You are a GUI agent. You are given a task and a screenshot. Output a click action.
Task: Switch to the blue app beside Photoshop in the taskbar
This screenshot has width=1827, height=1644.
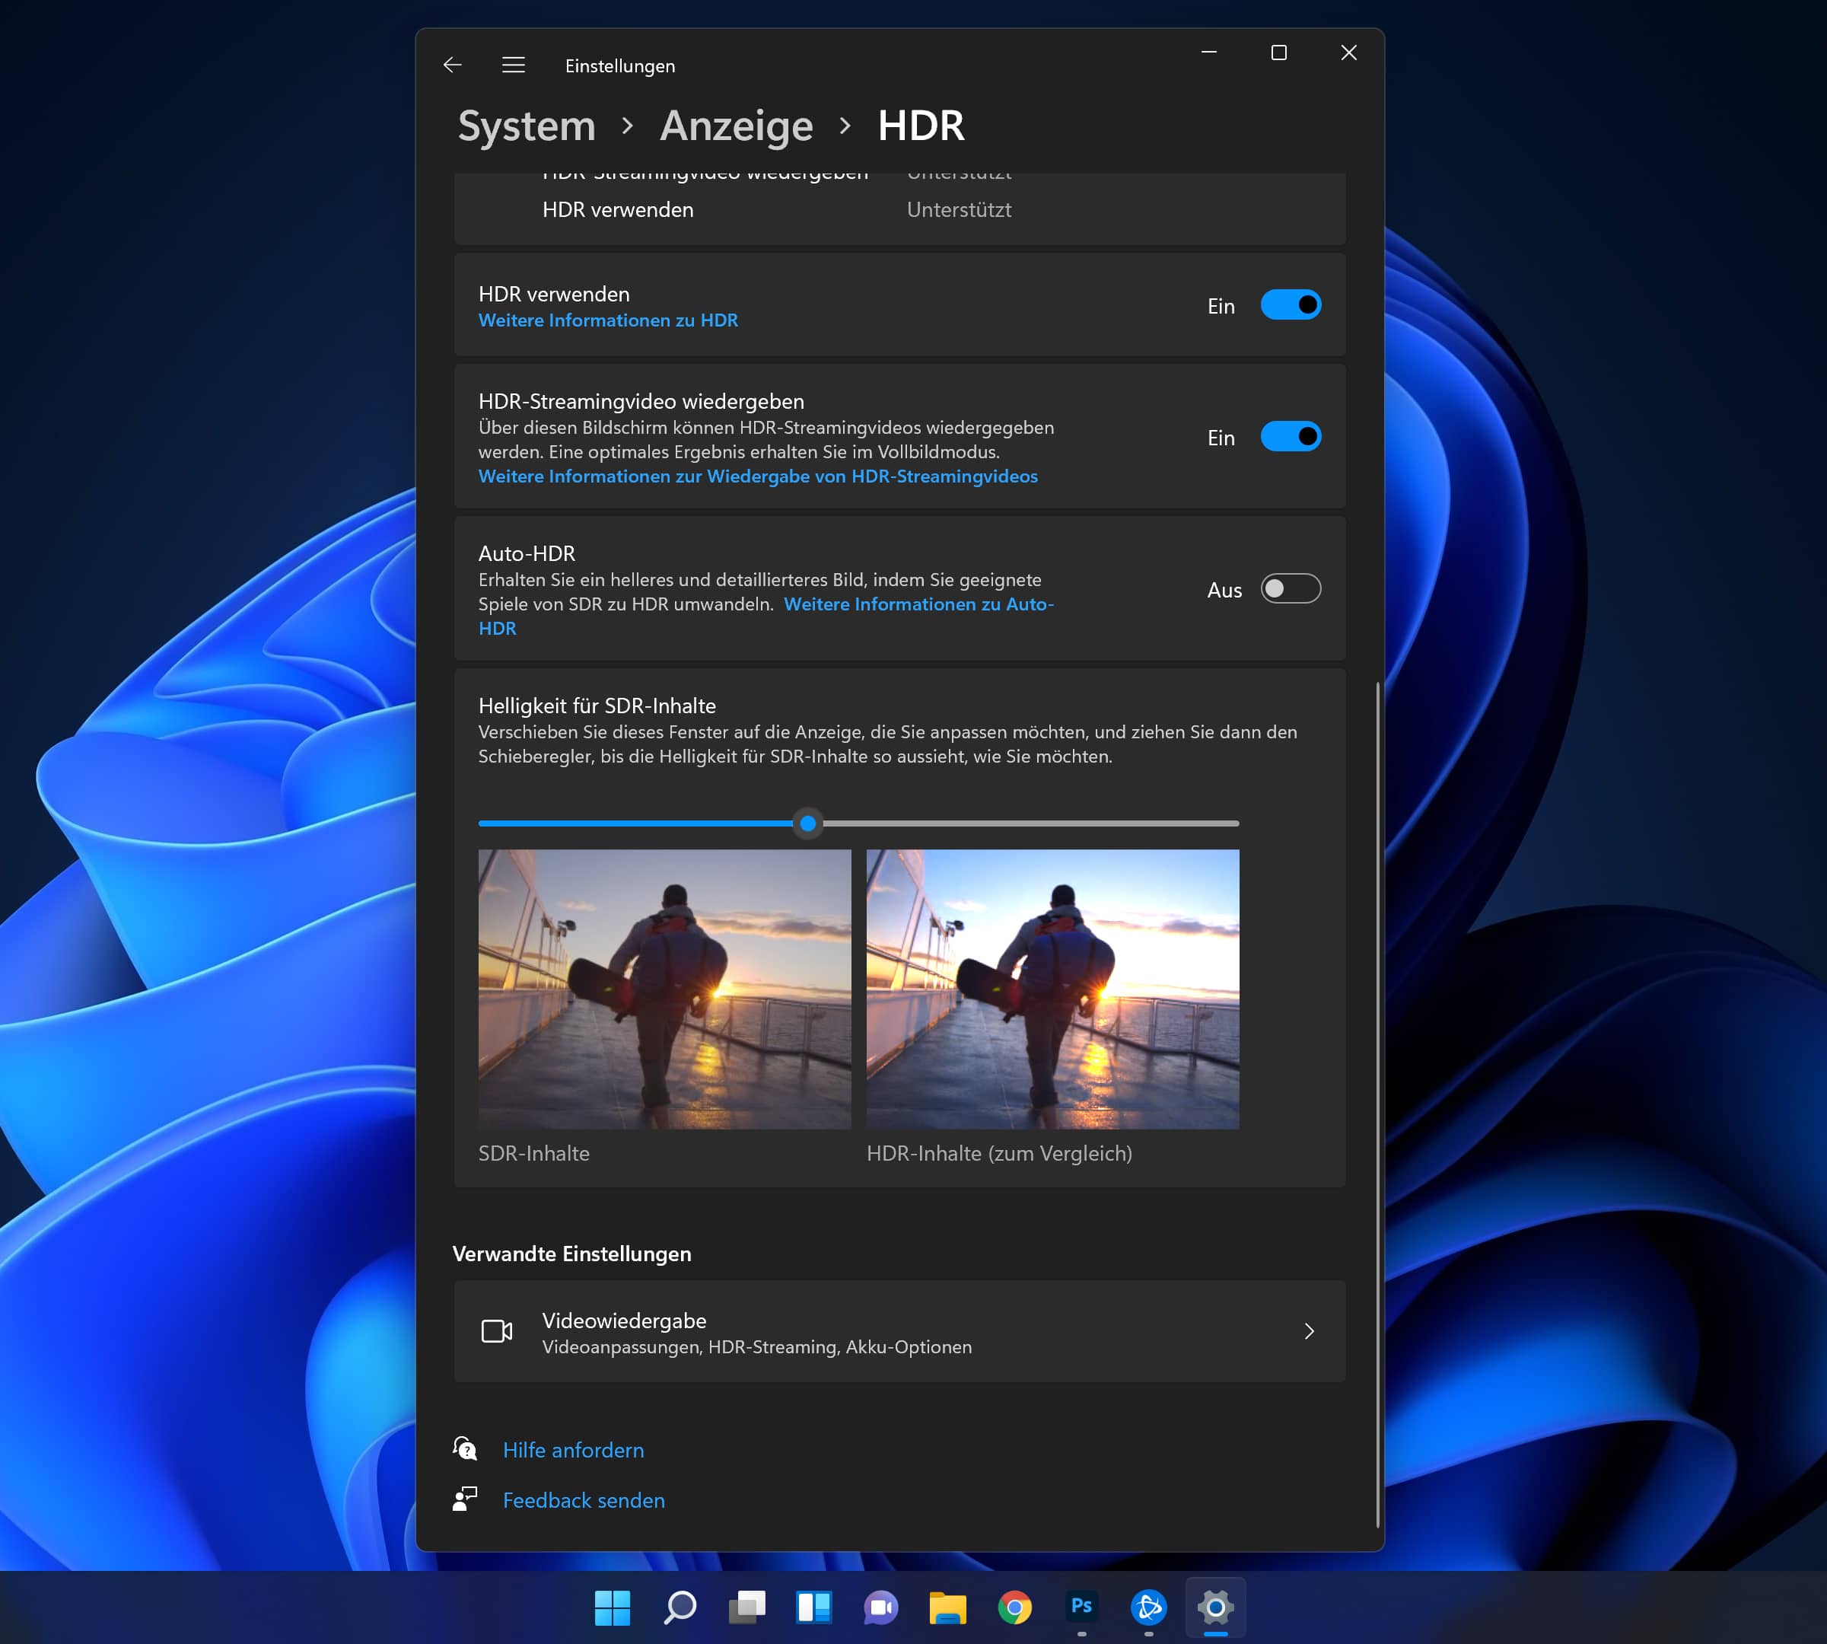point(1149,1607)
